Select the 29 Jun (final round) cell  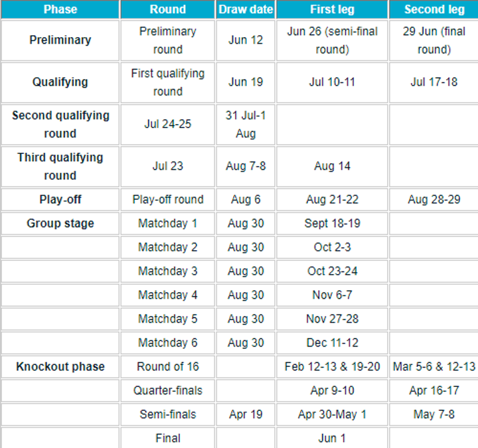pyautogui.click(x=434, y=40)
